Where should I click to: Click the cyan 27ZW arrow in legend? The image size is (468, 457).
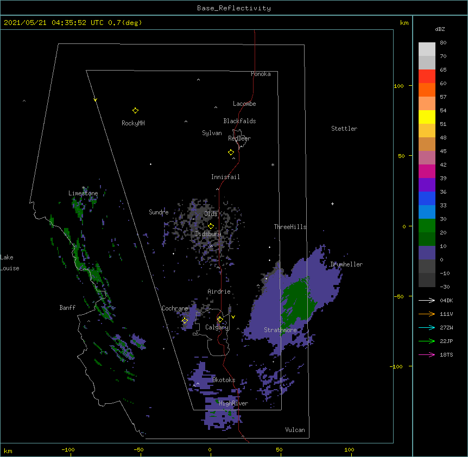coord(427,327)
